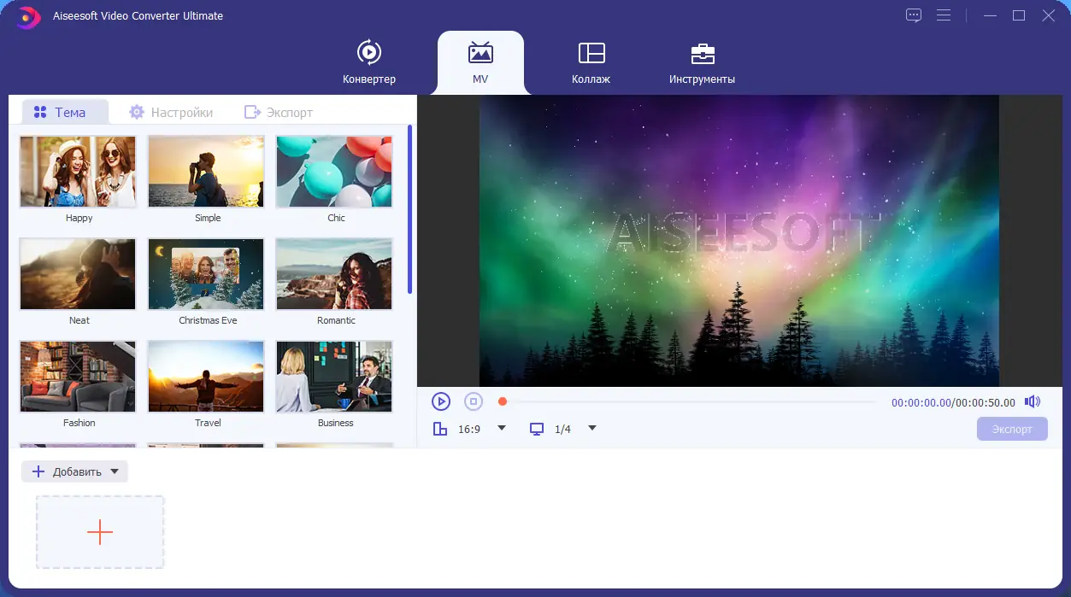Expand the Добавить dropdown arrow

115,471
